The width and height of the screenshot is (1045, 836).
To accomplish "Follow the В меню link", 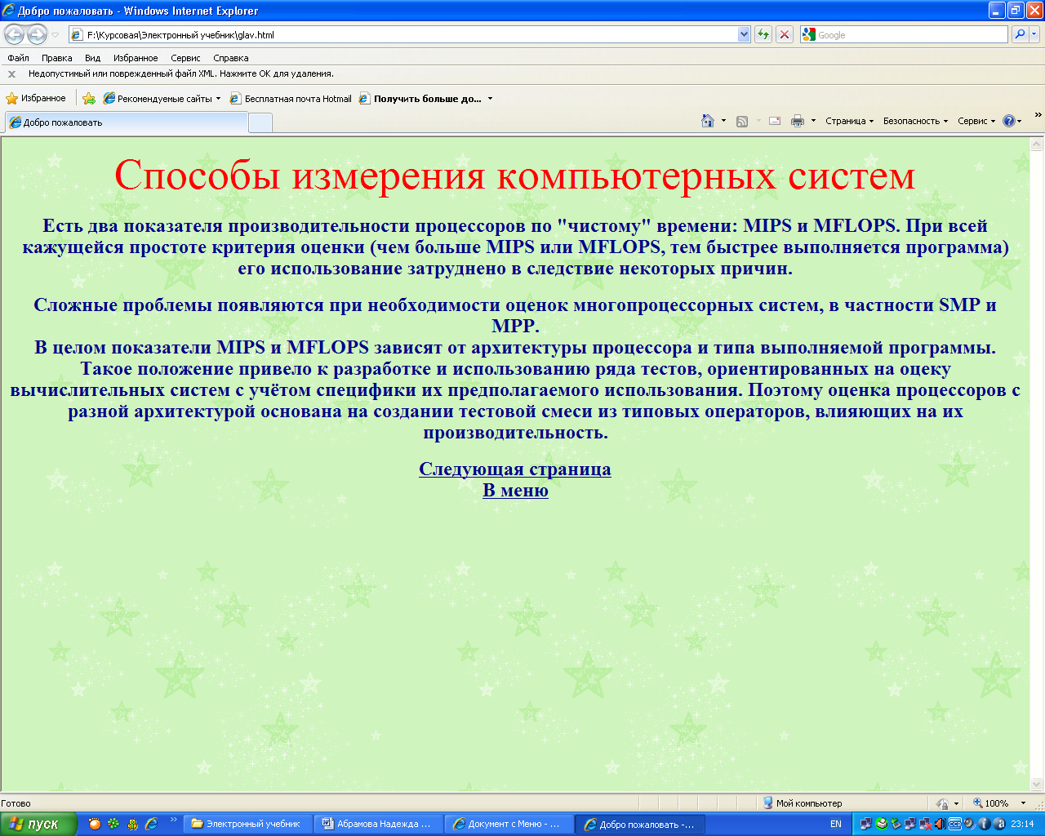I will (515, 490).
